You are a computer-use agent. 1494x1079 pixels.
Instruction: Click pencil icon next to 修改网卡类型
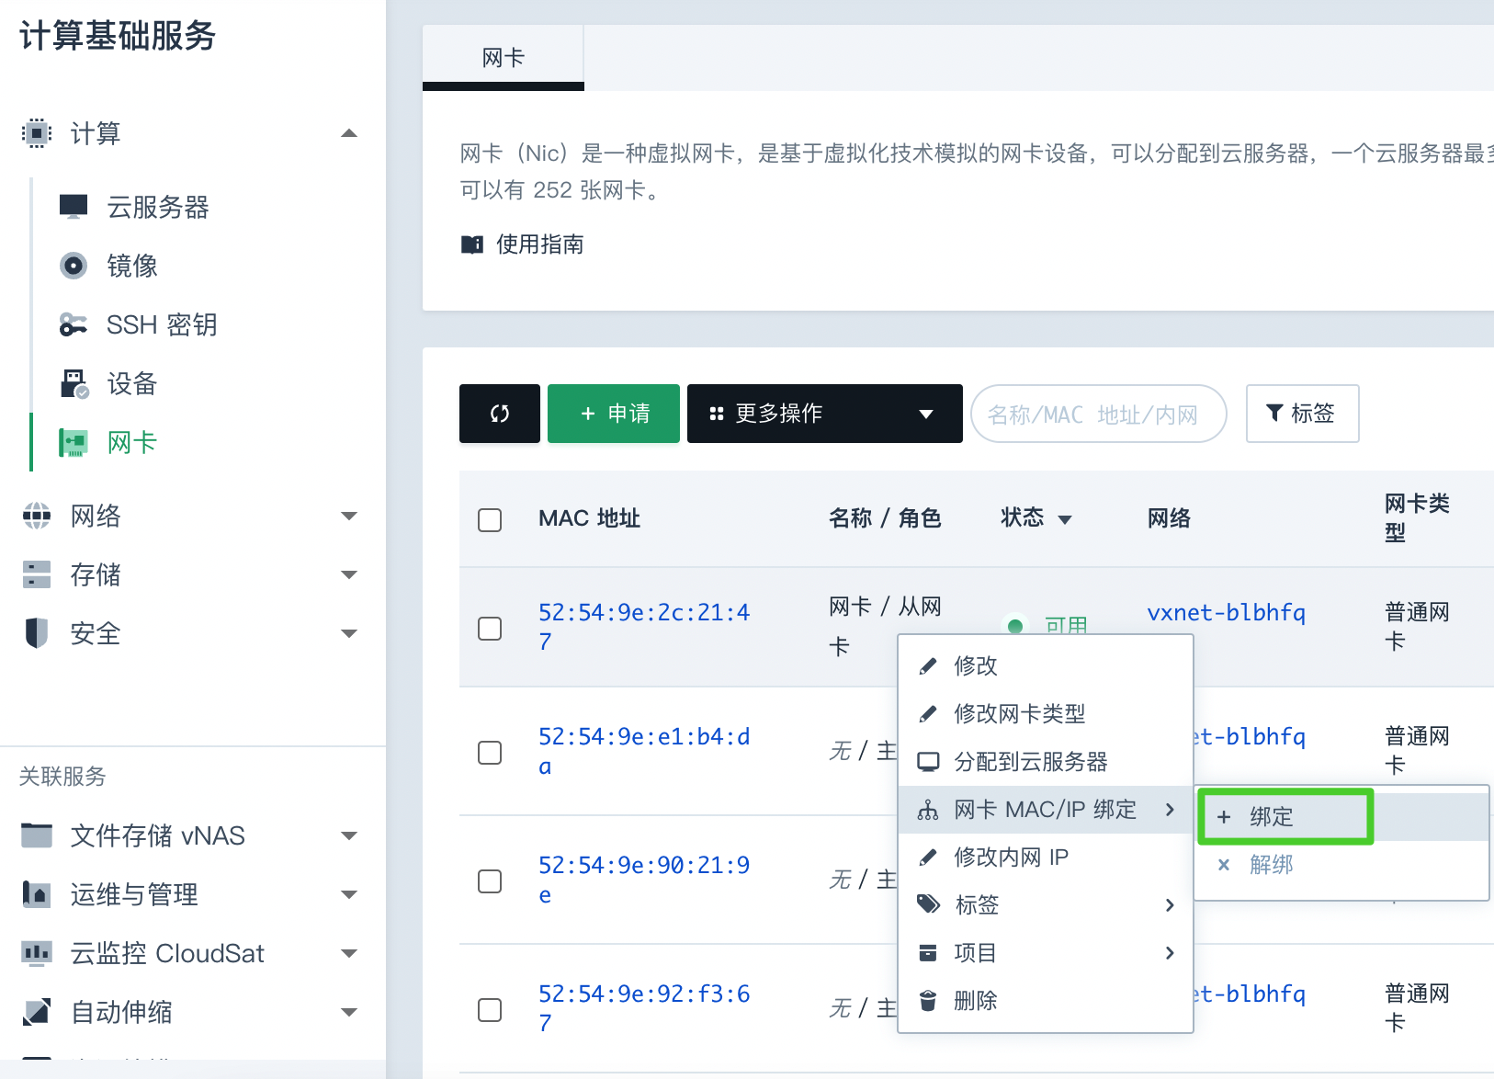click(x=928, y=714)
